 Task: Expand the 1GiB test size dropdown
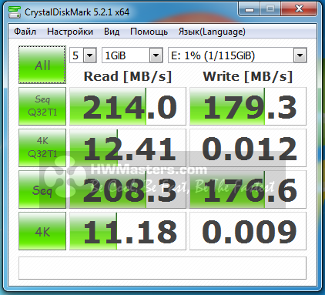pyautogui.click(x=156, y=55)
